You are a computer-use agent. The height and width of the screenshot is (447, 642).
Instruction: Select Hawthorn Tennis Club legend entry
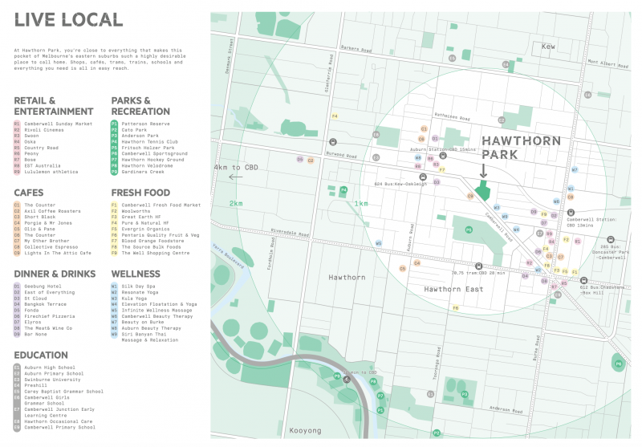149,141
